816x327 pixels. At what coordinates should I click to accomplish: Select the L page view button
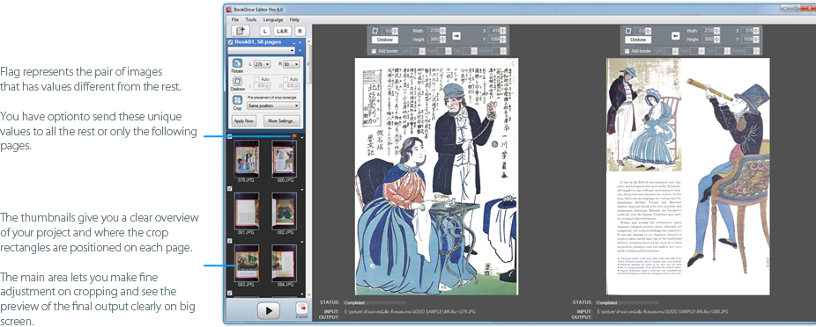[265, 31]
